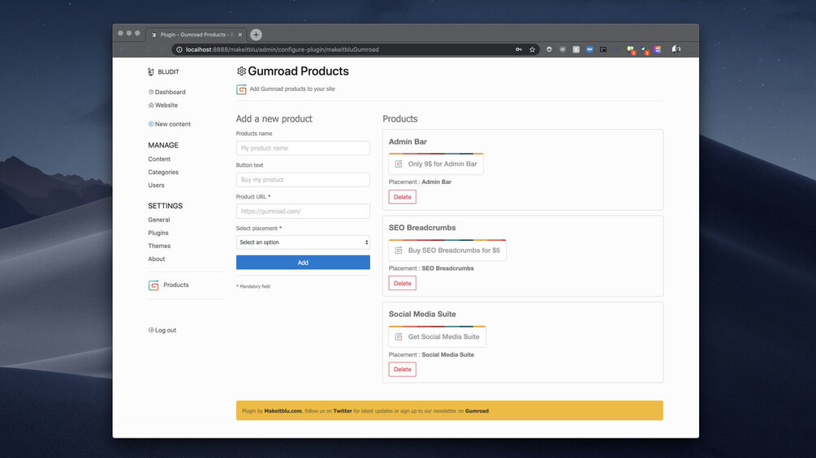Click 'Only 9$ for Admin Bar' button
The image size is (816, 458).
click(436, 164)
